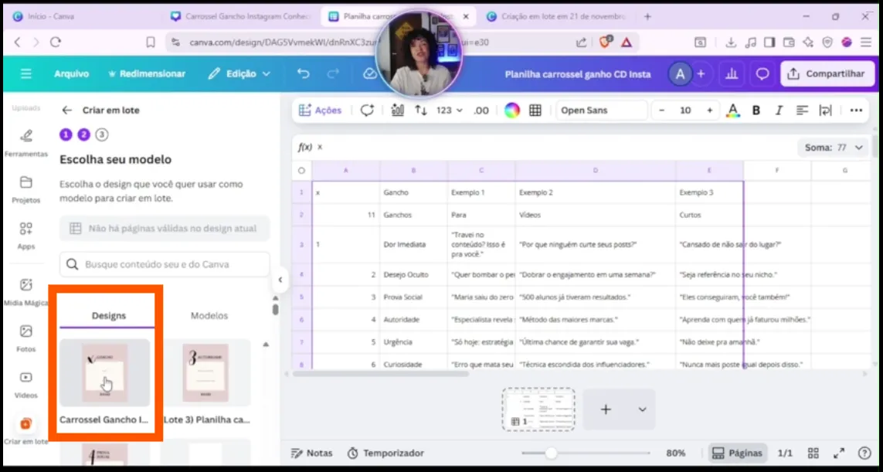Open the Arquivo menu
This screenshot has height=472, width=883.
[71, 74]
